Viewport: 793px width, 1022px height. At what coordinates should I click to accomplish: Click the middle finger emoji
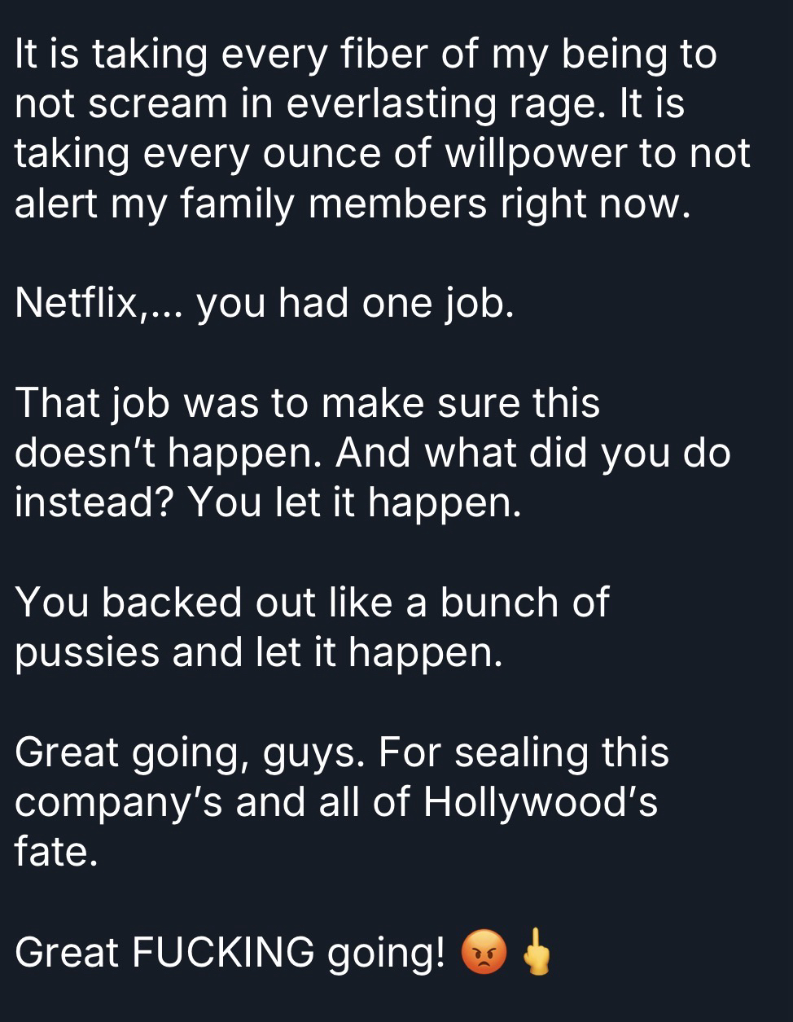536,952
